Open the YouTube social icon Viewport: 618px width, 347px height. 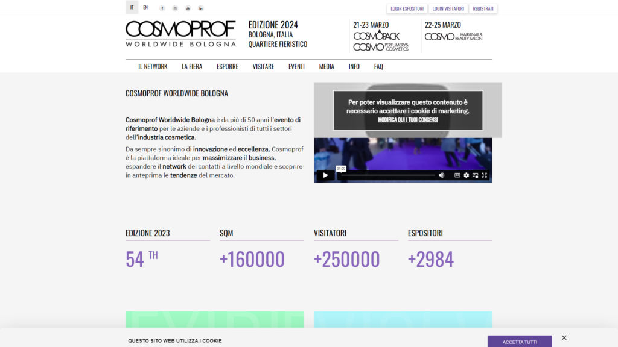(188, 8)
